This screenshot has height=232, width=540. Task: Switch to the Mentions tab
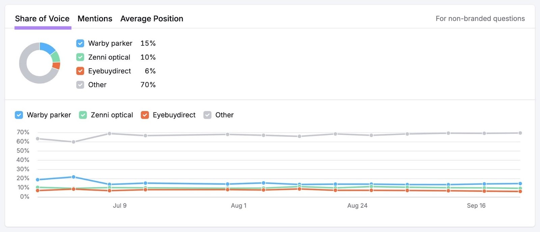[95, 19]
